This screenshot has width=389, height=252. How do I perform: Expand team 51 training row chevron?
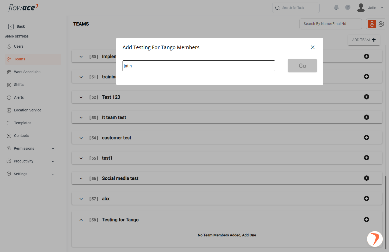click(x=81, y=77)
